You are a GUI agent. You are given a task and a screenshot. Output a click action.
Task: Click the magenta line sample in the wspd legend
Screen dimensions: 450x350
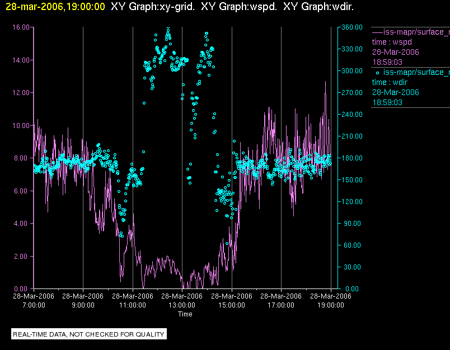coord(377,32)
